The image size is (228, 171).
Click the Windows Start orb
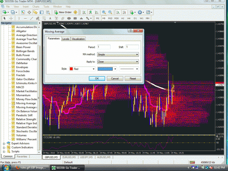click(x=6, y=168)
